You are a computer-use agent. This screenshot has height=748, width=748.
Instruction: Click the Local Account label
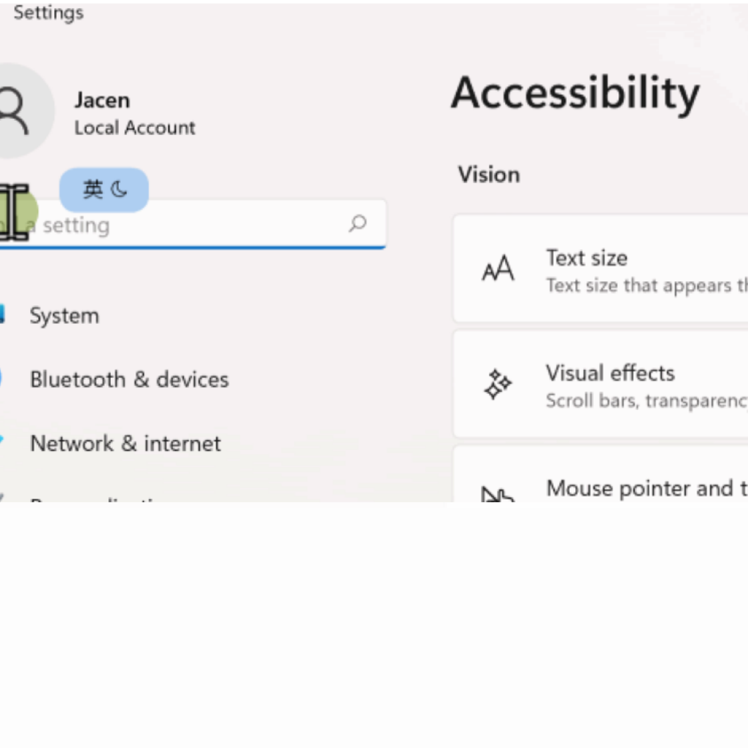point(134,128)
